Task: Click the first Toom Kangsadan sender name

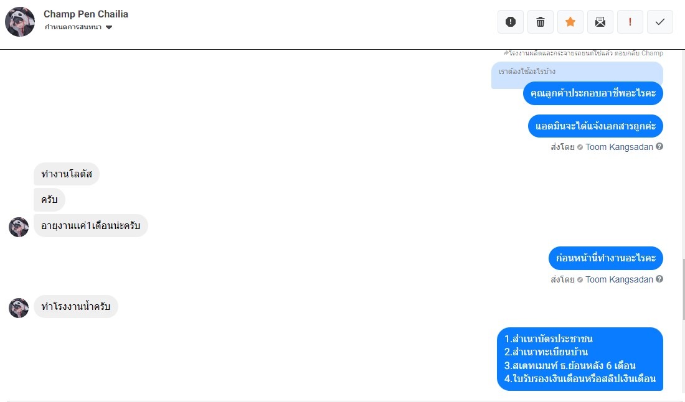Action: pos(619,147)
